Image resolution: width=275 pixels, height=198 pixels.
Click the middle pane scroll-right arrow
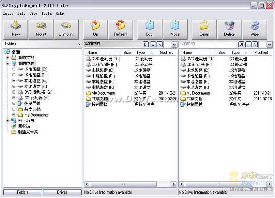click(174, 184)
